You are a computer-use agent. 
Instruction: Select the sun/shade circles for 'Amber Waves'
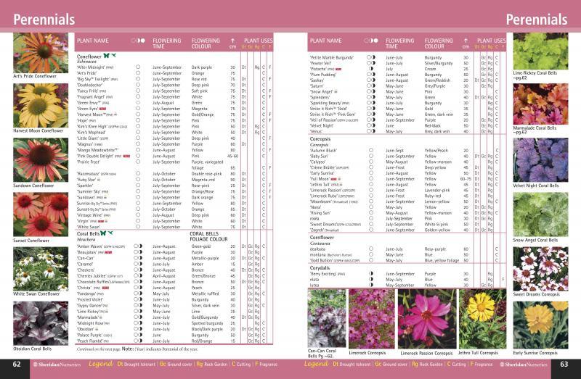(138, 246)
